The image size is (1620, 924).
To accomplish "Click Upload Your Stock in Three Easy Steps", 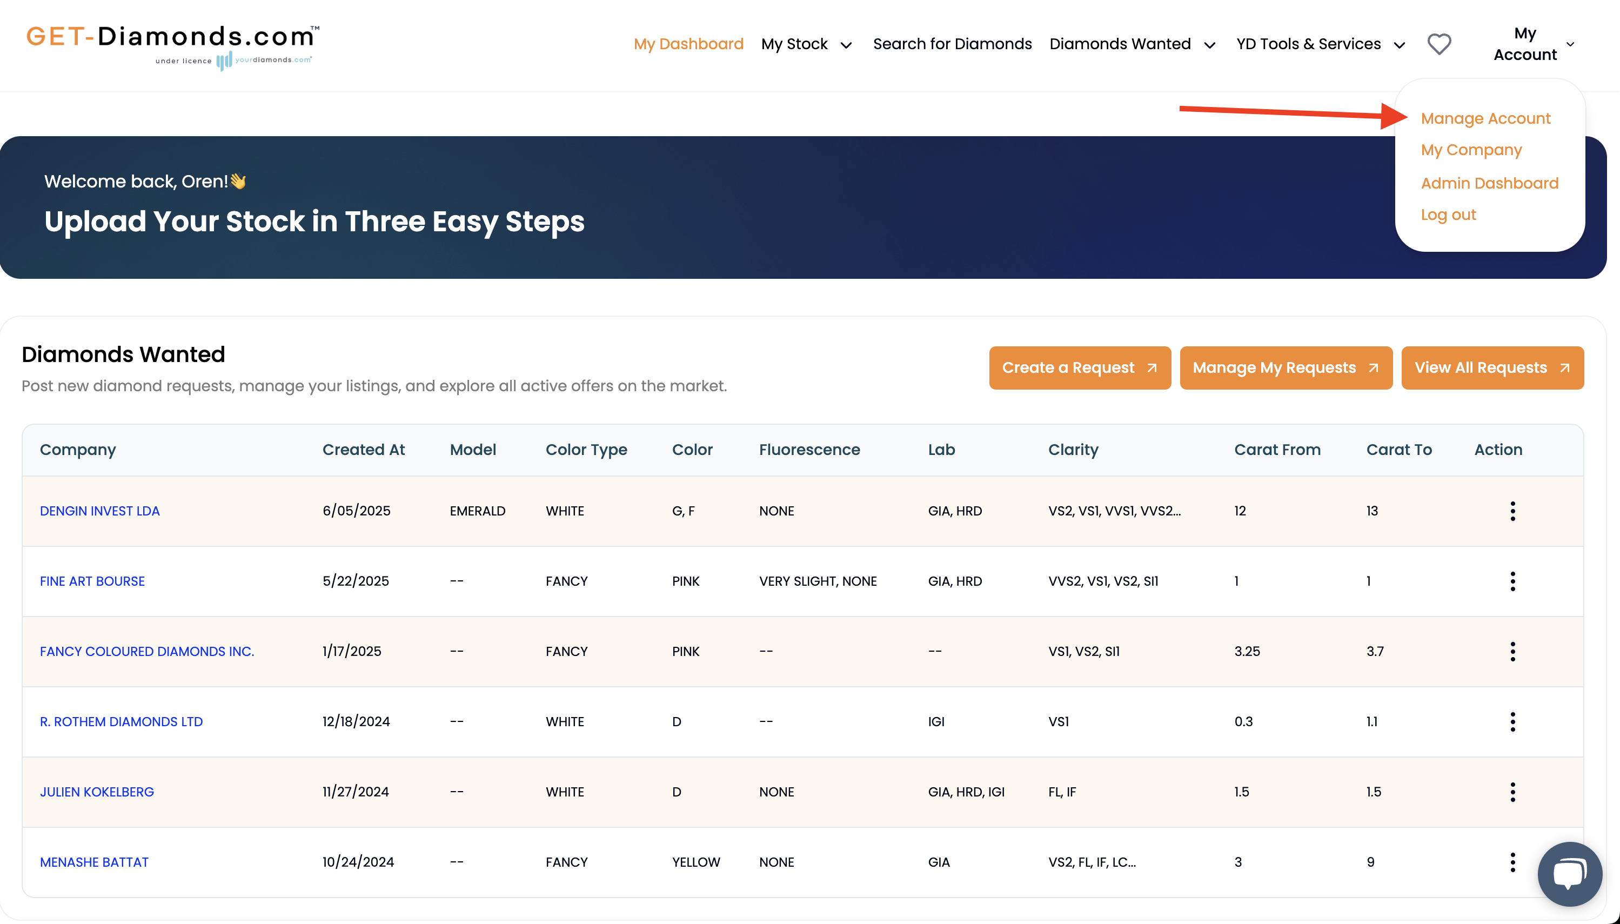I will (x=314, y=222).
